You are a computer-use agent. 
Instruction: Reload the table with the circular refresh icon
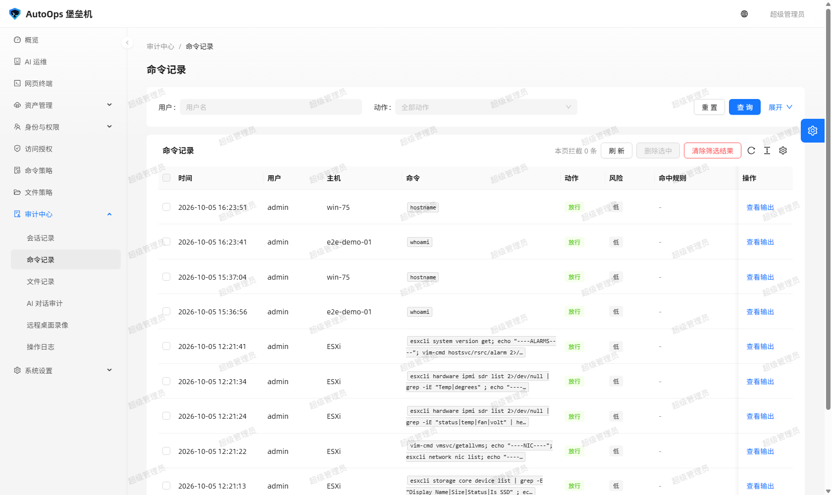(751, 150)
